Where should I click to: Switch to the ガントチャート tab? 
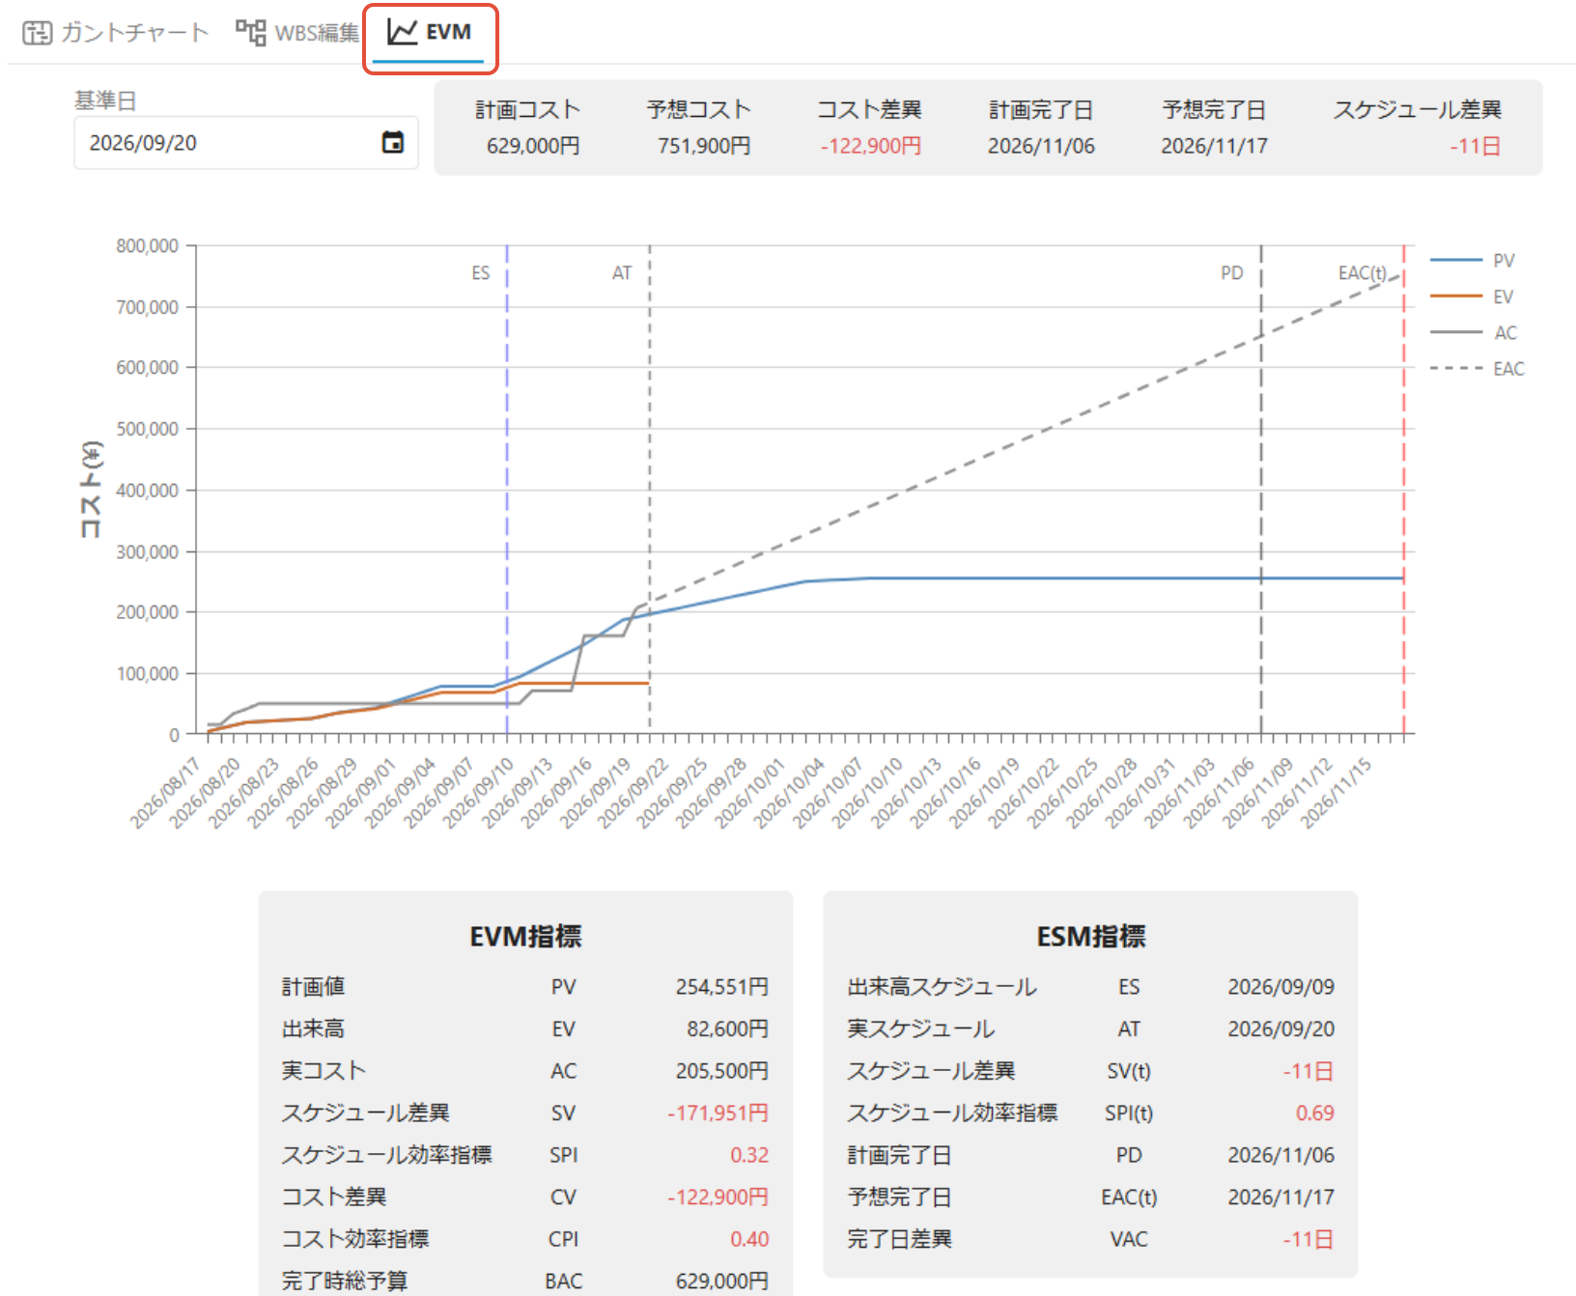(116, 33)
